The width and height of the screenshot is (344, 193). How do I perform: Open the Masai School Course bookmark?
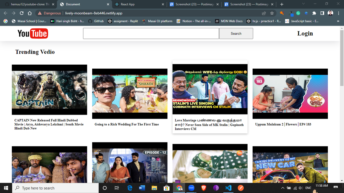[29, 21]
